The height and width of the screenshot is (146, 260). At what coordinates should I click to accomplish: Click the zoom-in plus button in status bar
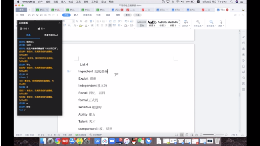(226, 135)
